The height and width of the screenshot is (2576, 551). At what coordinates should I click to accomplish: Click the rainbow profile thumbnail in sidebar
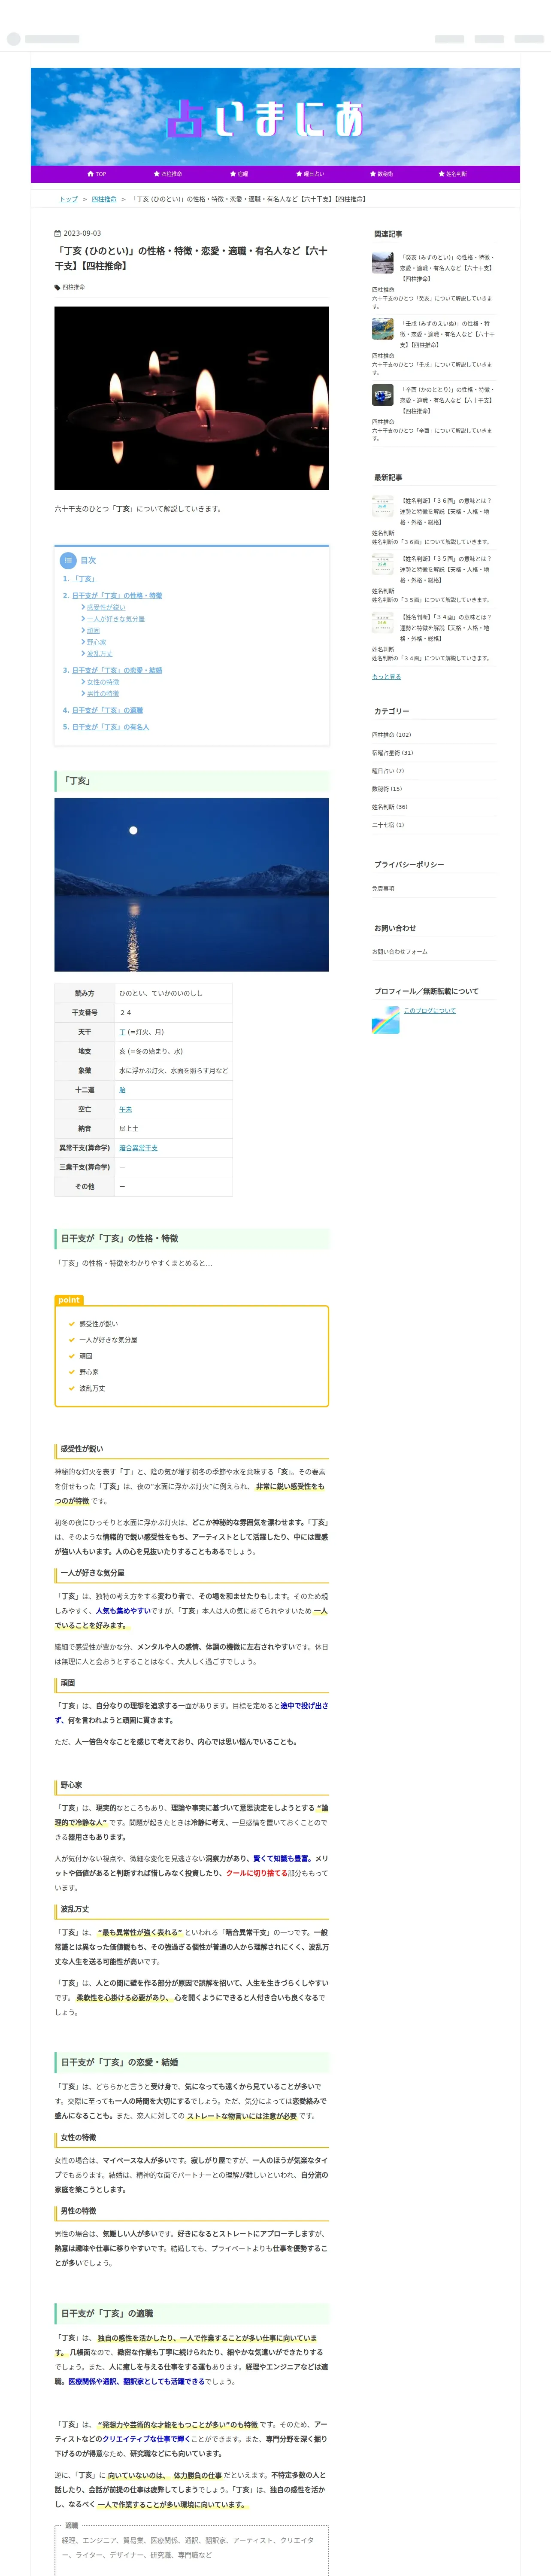tap(385, 1020)
